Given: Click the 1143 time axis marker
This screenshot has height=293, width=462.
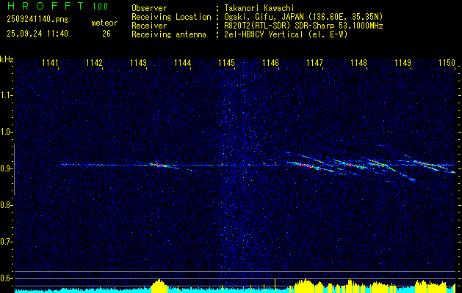Looking at the screenshot, I should point(139,63).
